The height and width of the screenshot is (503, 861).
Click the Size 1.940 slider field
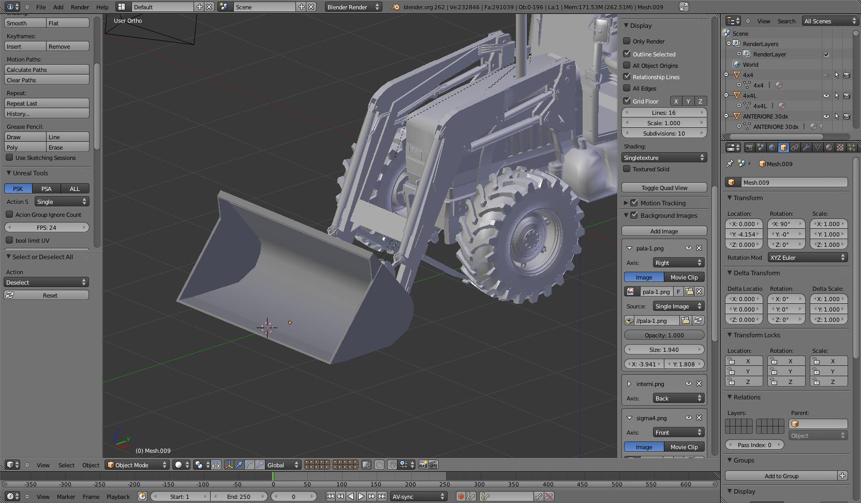tap(664, 349)
